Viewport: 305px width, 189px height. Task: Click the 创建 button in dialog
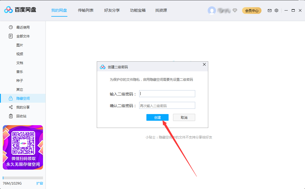pos(157,117)
